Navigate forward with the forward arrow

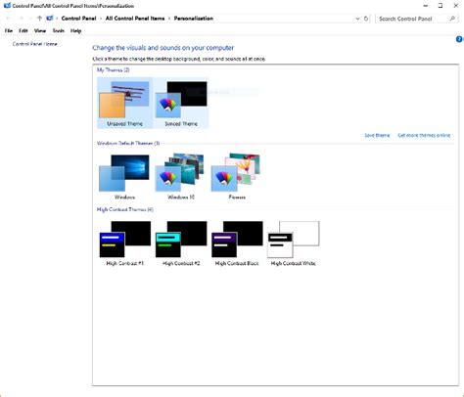[x=22, y=19]
